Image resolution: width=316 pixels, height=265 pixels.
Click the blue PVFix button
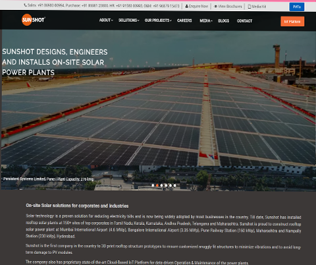point(297,7)
